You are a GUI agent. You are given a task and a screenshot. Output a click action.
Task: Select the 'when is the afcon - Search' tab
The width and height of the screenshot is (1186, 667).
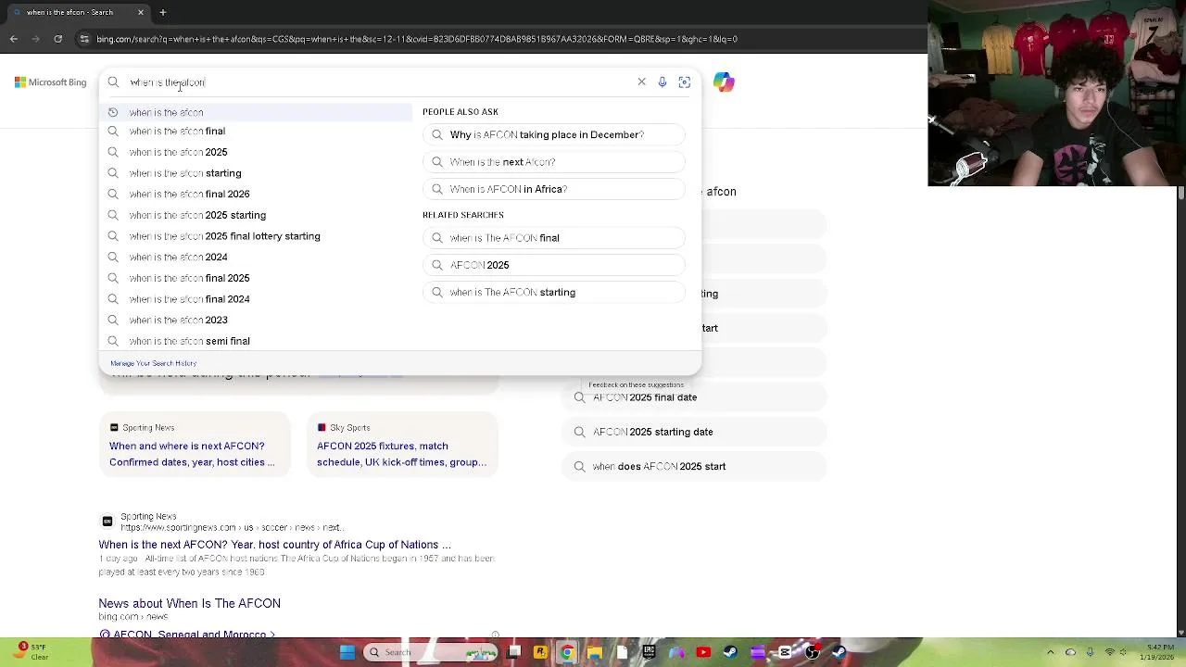(76, 12)
